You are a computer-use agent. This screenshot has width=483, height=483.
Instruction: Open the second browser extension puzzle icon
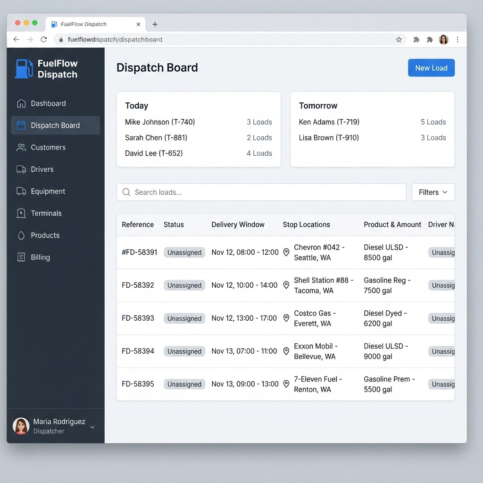click(430, 40)
